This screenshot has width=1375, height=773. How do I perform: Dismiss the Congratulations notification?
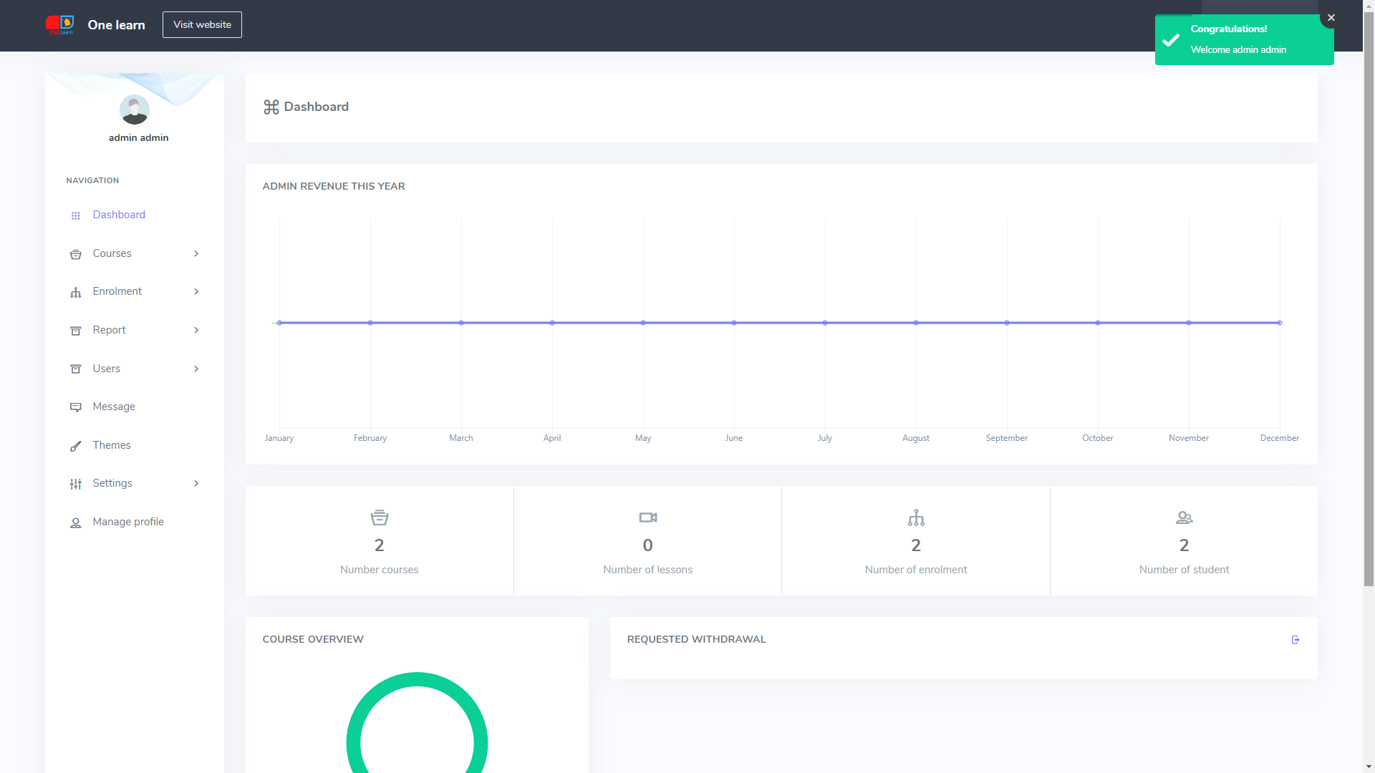pyautogui.click(x=1331, y=18)
